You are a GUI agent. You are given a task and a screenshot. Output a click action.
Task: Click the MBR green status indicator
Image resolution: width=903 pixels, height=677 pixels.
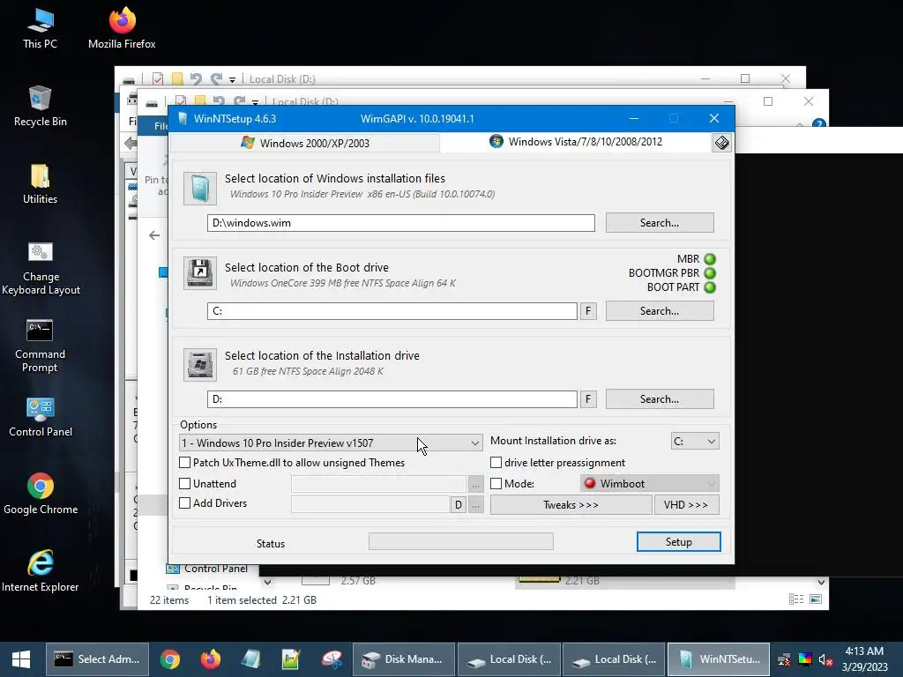pos(710,259)
